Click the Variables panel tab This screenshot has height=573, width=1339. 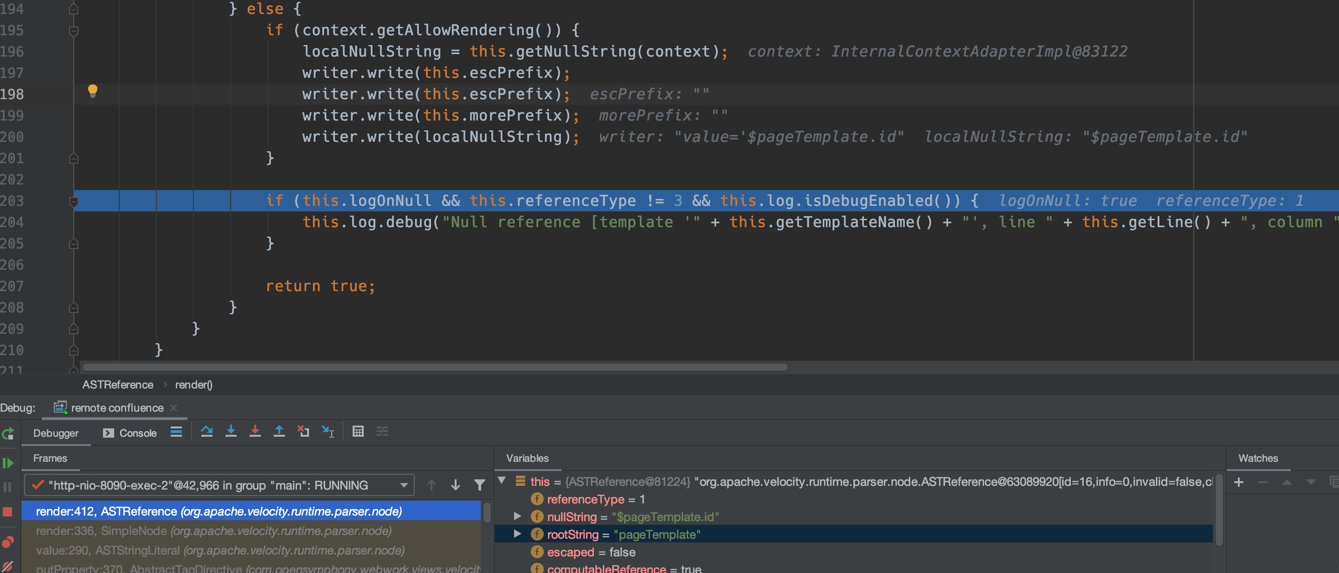[527, 458]
